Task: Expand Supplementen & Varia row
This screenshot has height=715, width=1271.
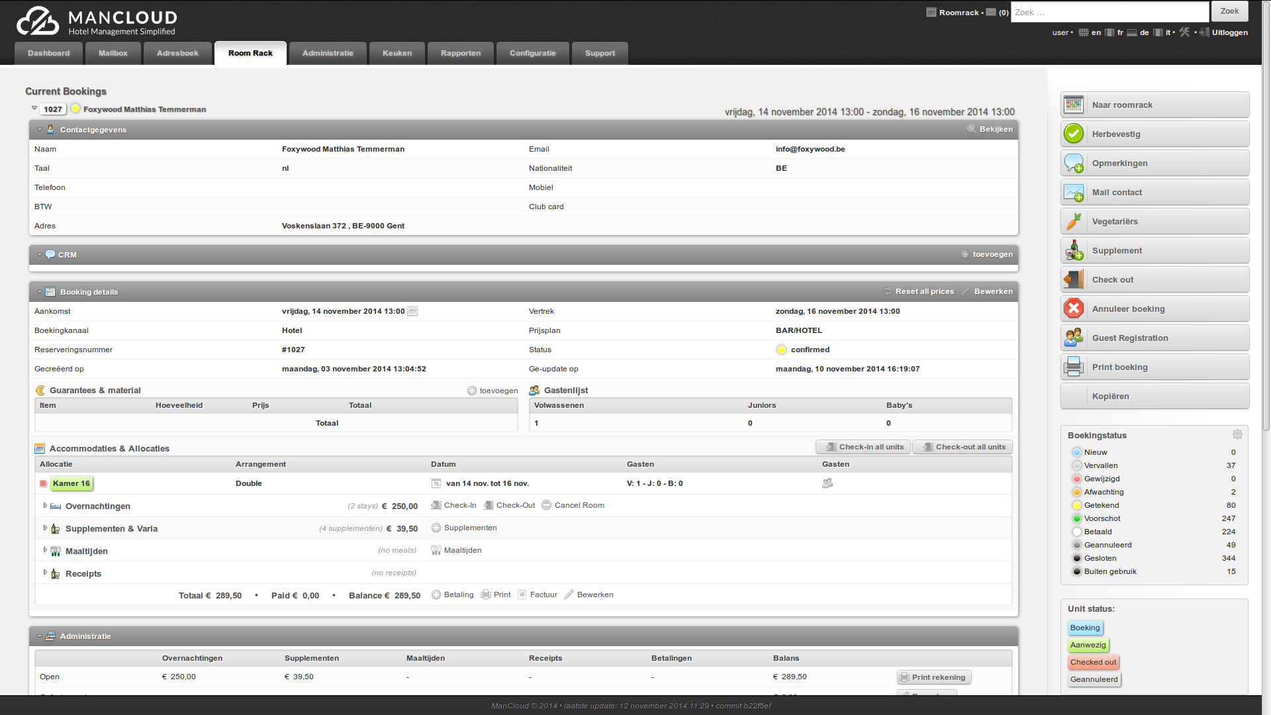Action: coord(45,528)
